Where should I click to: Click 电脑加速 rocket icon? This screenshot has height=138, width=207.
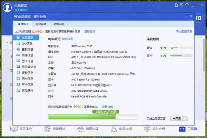(114, 129)
